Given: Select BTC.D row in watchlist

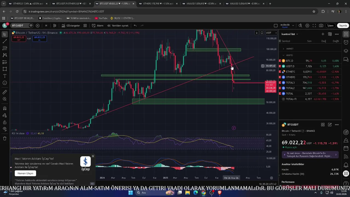Looking at the screenshot, I should tap(310, 61).
